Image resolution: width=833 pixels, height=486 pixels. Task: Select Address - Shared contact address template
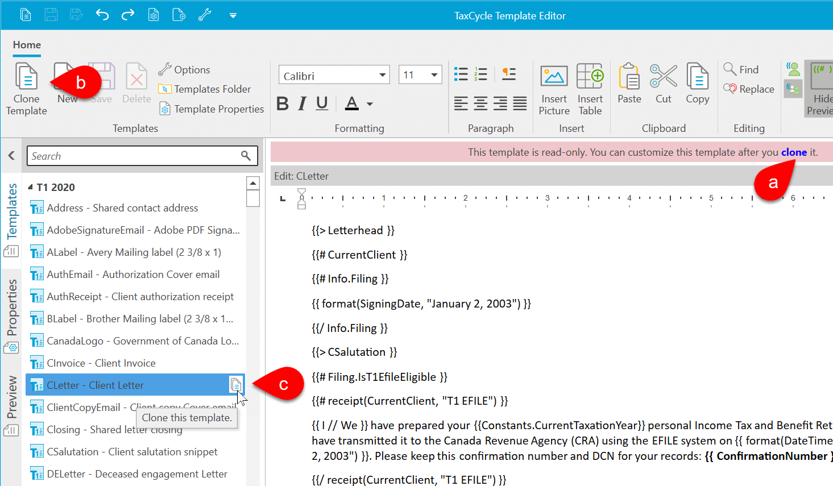[x=135, y=208]
